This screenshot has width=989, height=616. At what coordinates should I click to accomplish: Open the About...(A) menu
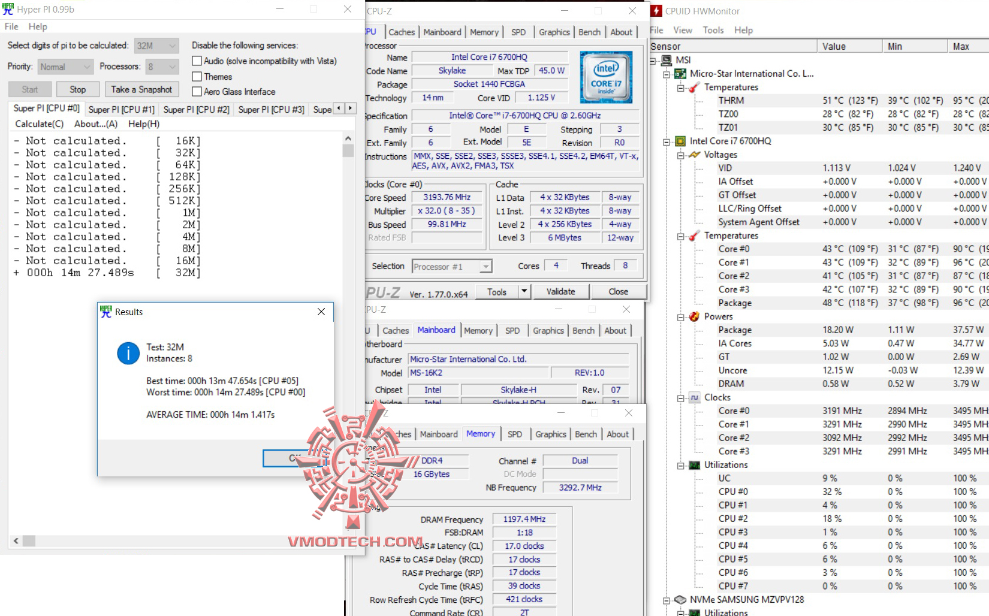click(x=96, y=124)
